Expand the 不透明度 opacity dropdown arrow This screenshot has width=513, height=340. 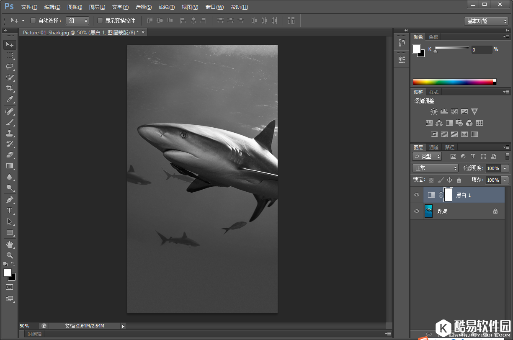[505, 168]
